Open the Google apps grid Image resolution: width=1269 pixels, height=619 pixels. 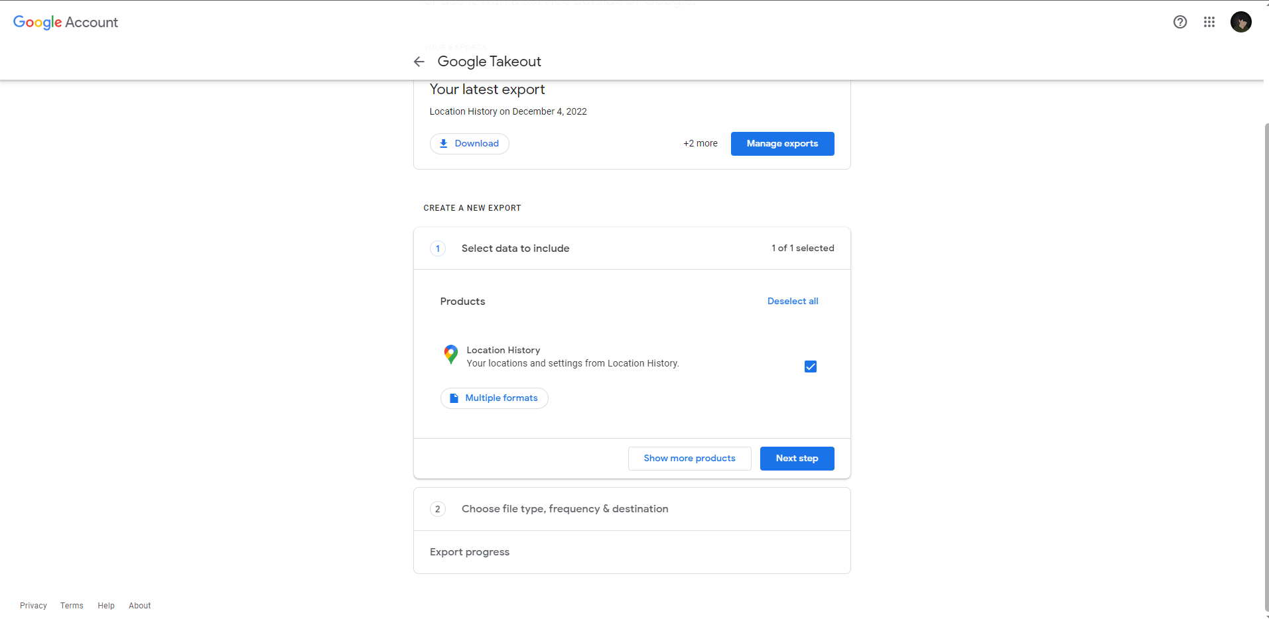[1209, 22]
